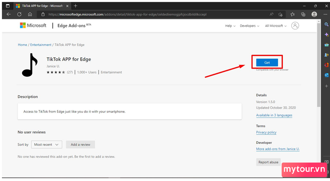The width and height of the screenshot is (330, 181).
Task: Click the Version 1.5.0 text
Action: pos(265,102)
